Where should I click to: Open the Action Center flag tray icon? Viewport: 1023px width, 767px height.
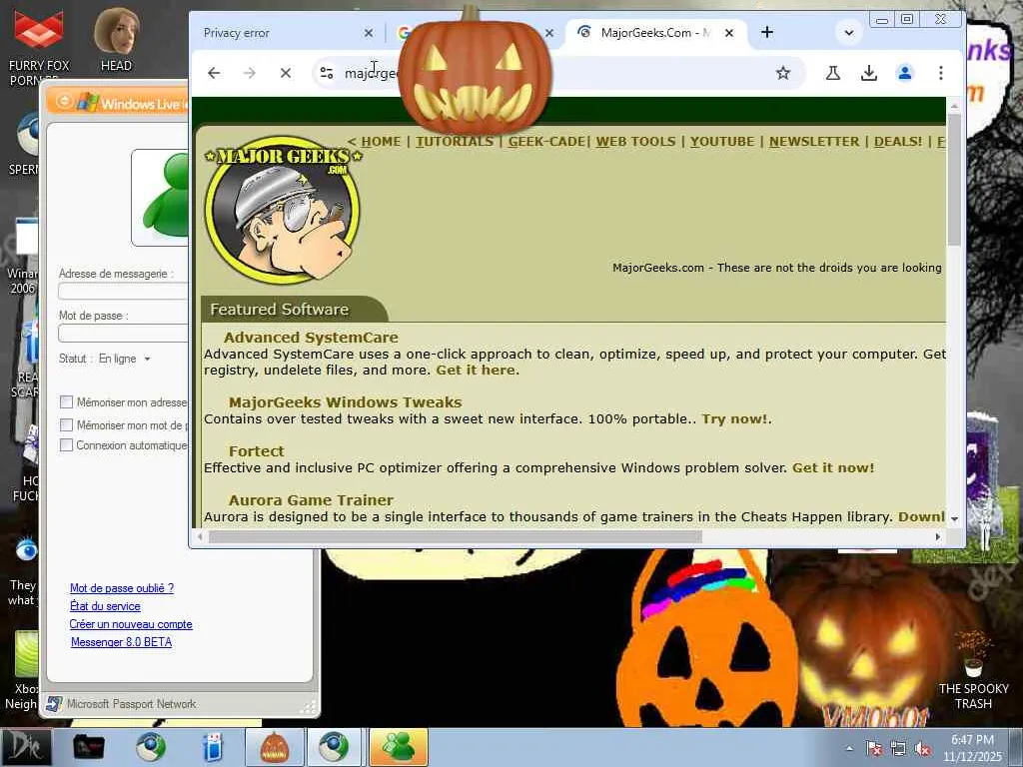(x=874, y=749)
